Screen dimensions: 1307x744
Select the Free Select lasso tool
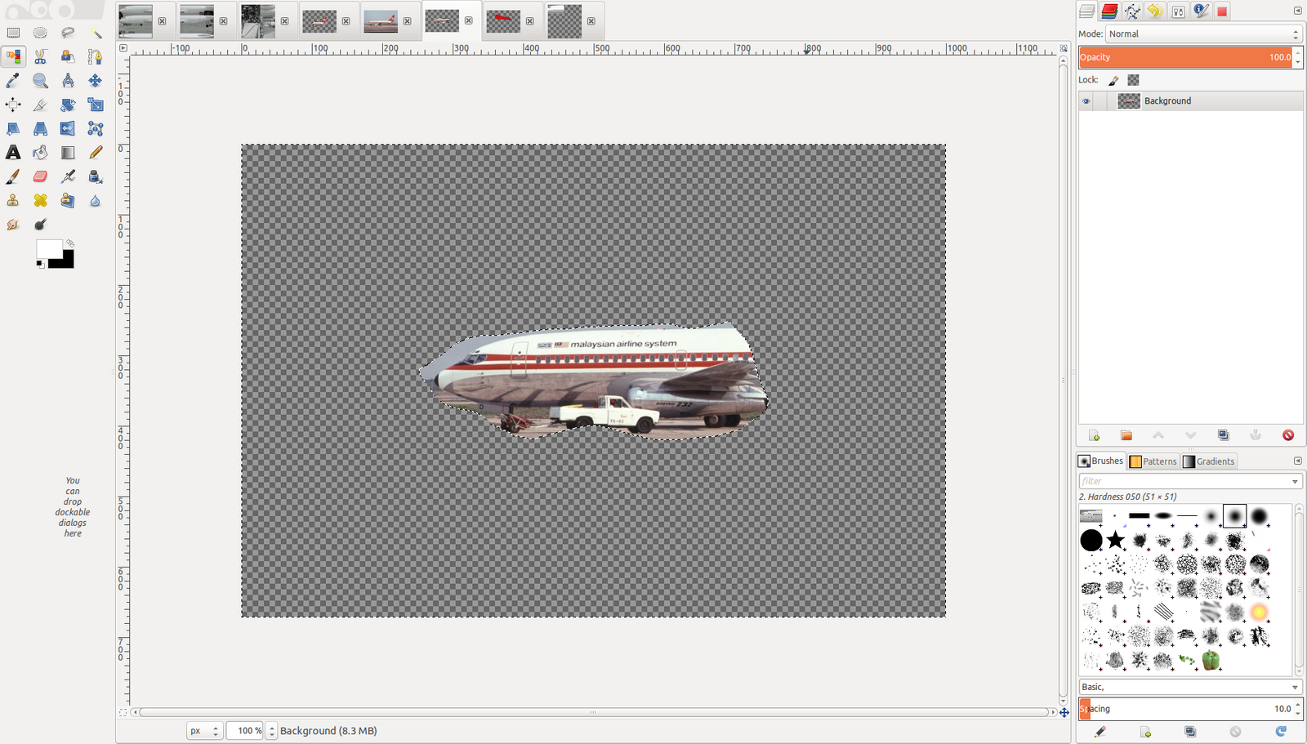coord(68,33)
